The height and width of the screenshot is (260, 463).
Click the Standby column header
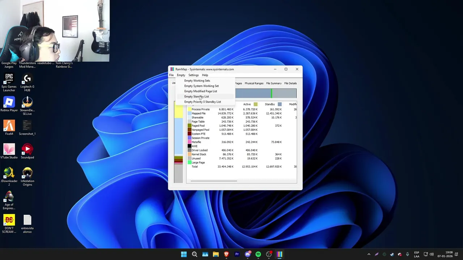(270, 104)
